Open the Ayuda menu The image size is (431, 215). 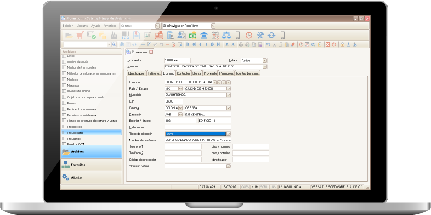pos(95,26)
